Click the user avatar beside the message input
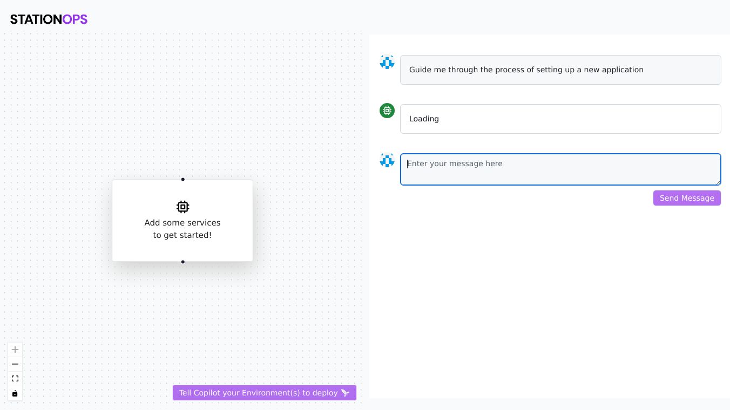730x410 pixels. 387,160
